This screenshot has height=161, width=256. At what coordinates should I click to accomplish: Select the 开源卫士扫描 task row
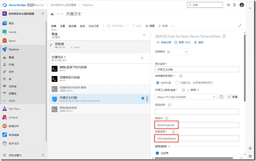click(x=100, y=99)
